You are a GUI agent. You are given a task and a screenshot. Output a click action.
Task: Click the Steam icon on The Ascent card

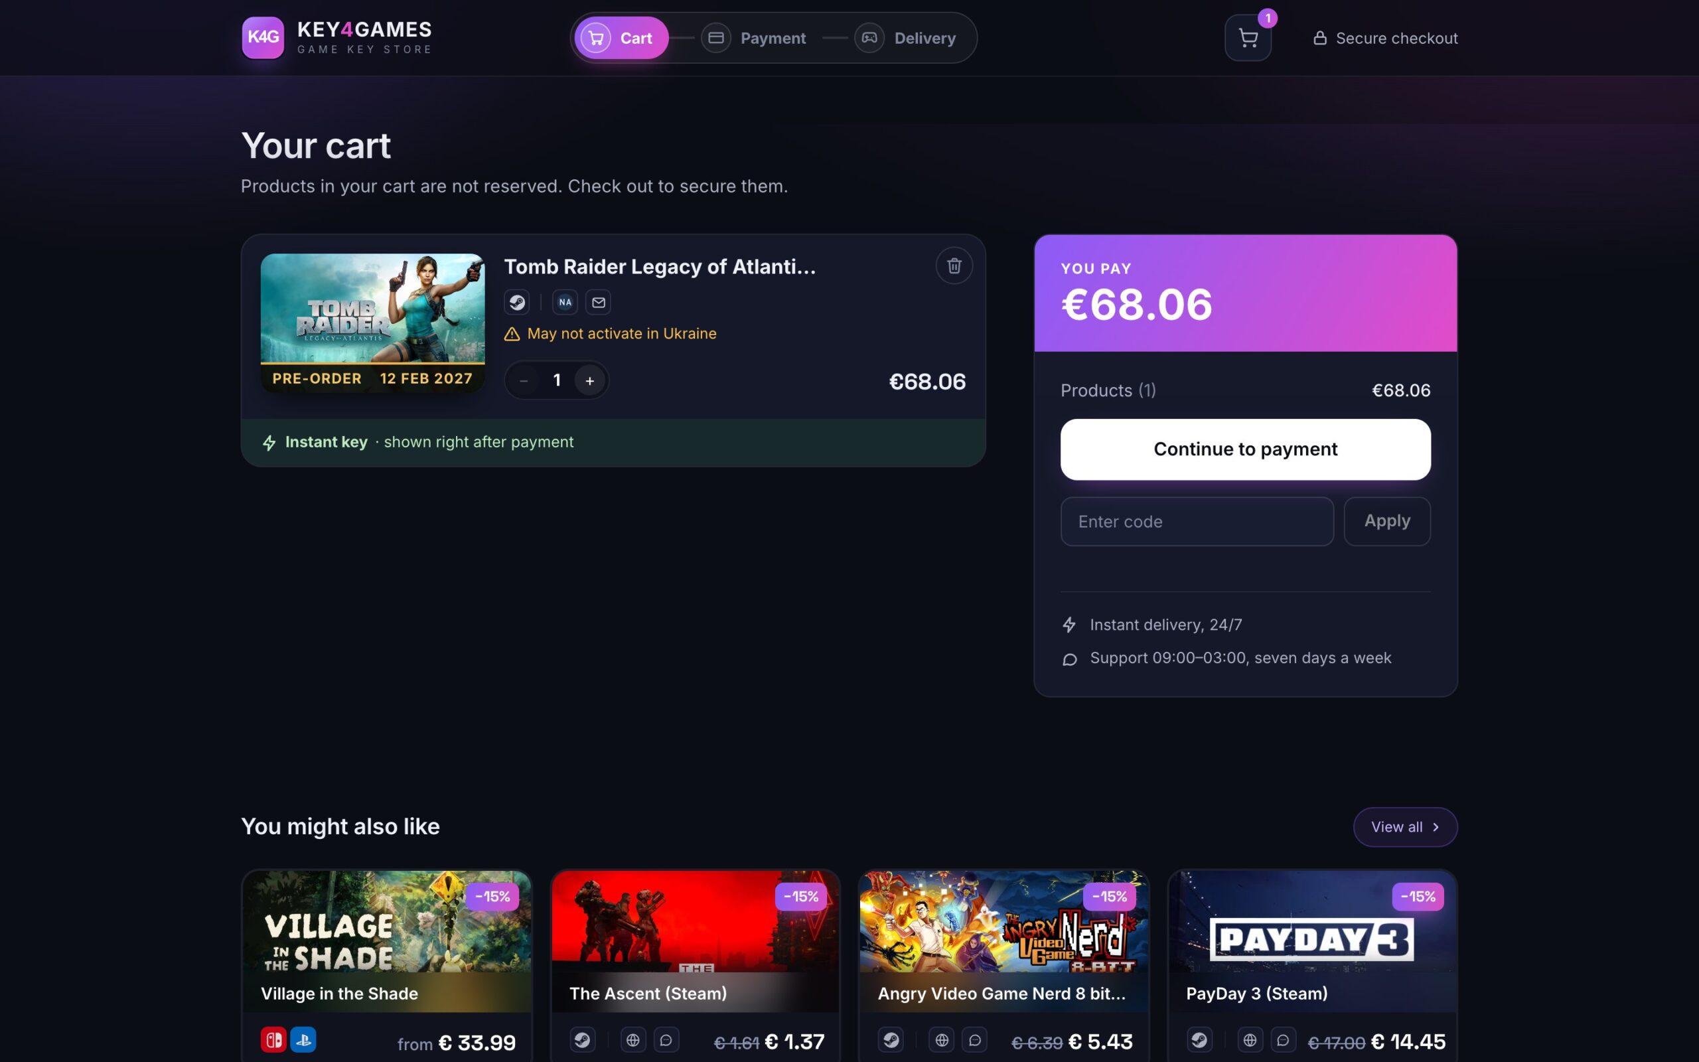tap(582, 1039)
